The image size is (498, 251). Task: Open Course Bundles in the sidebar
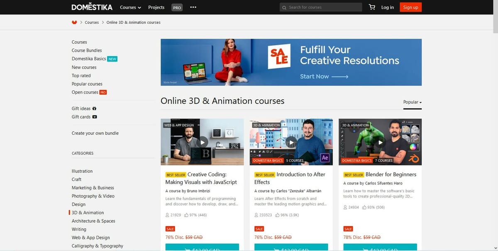87,50
